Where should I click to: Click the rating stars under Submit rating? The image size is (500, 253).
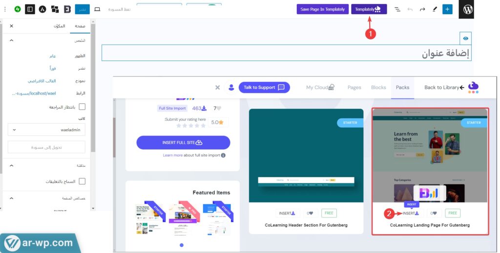(x=191, y=126)
